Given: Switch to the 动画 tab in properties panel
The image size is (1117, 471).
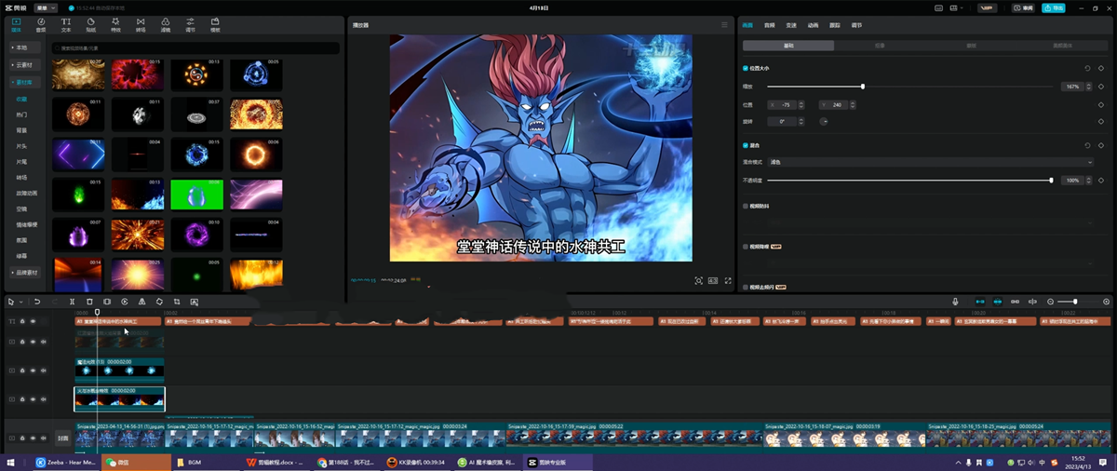Looking at the screenshot, I should (x=813, y=25).
